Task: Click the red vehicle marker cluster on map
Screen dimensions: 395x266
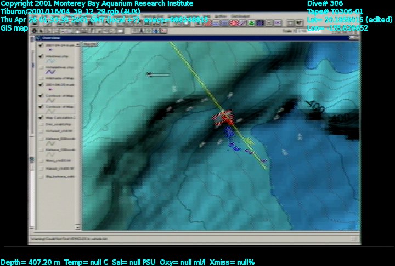Action: [x=224, y=118]
